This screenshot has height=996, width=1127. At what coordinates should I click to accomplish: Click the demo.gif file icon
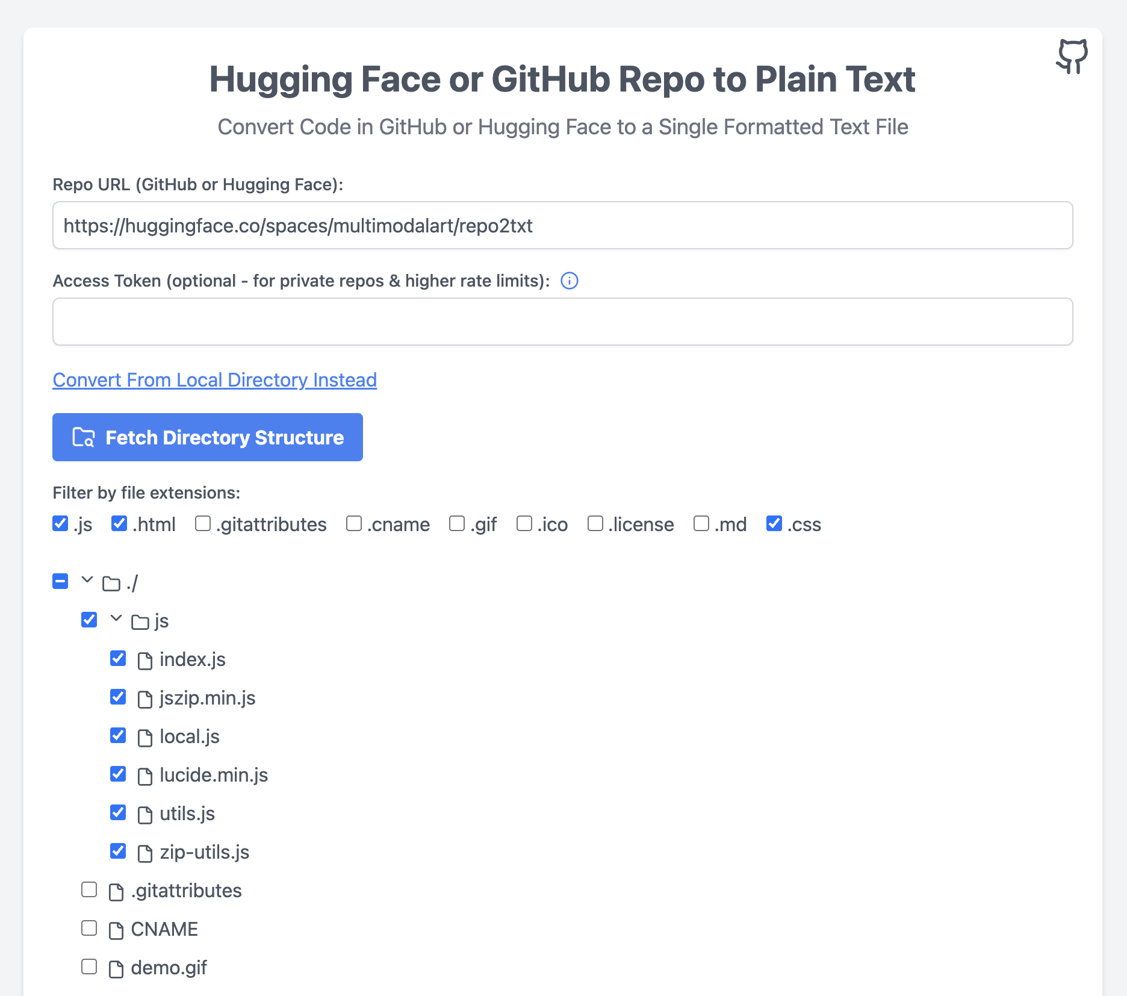tap(116, 969)
